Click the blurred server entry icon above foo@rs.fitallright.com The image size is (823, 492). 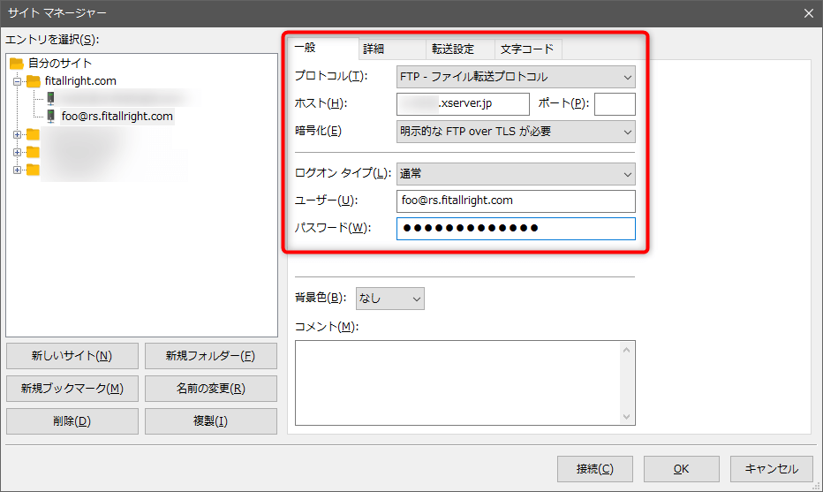tap(51, 98)
